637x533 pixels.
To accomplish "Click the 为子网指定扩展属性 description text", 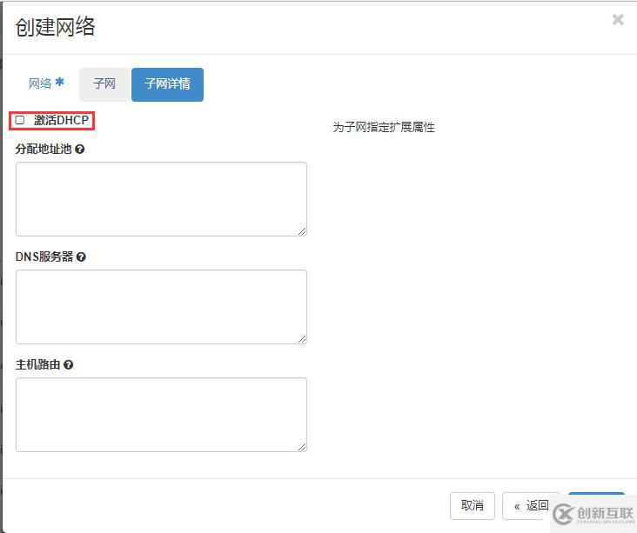I will pyautogui.click(x=384, y=127).
